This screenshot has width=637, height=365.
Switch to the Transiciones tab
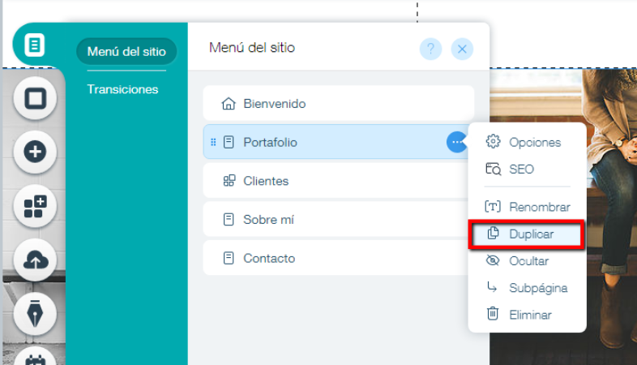pos(122,89)
